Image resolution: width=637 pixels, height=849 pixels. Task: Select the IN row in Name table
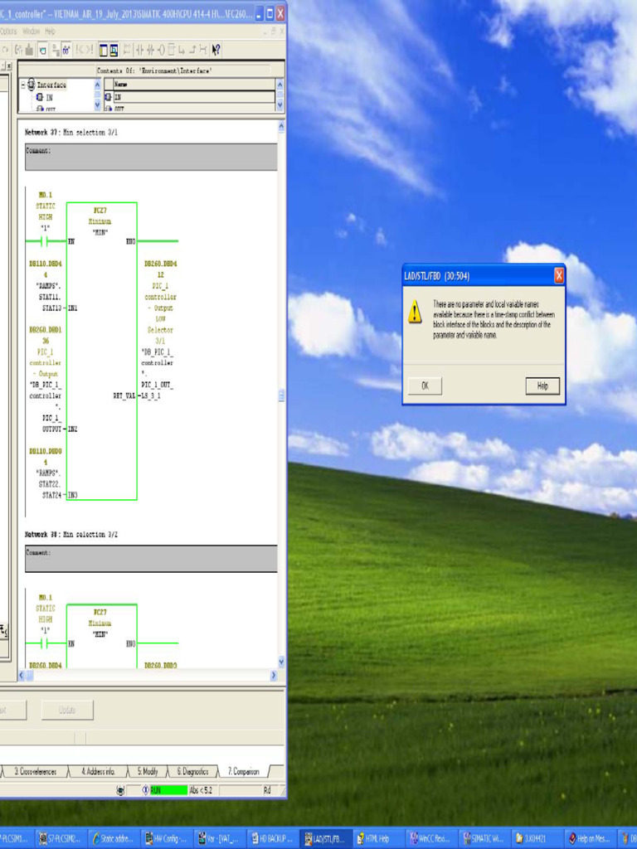(194, 98)
